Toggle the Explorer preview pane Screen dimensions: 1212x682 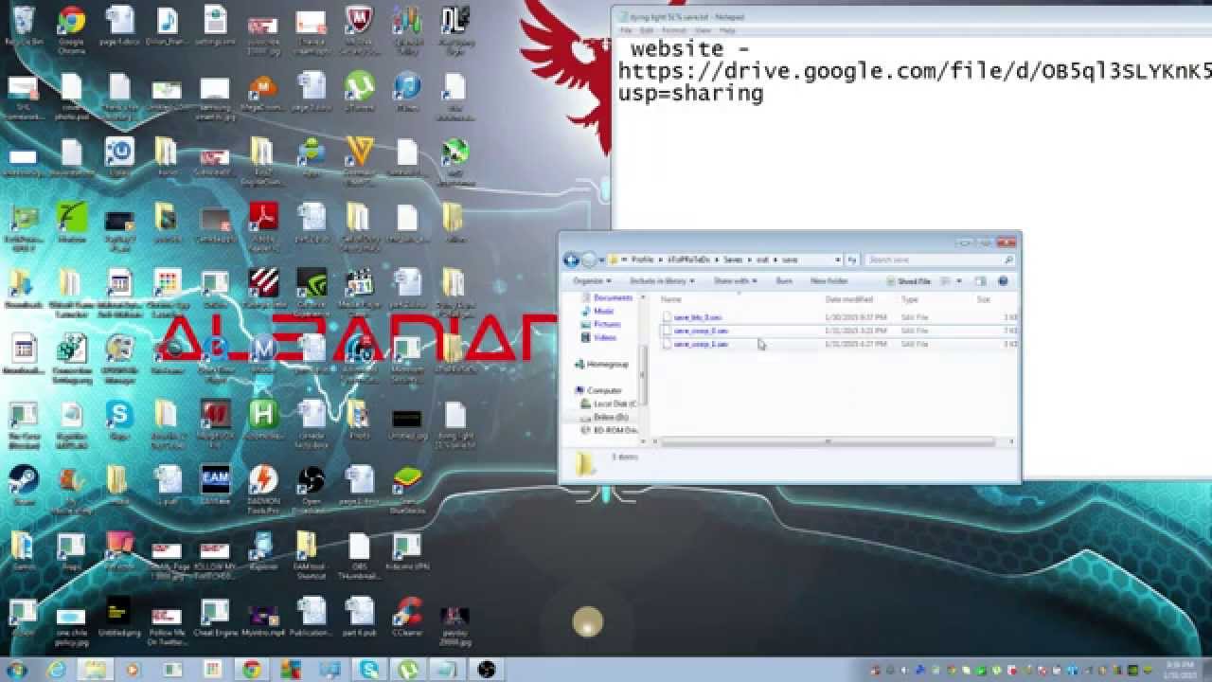coord(980,281)
